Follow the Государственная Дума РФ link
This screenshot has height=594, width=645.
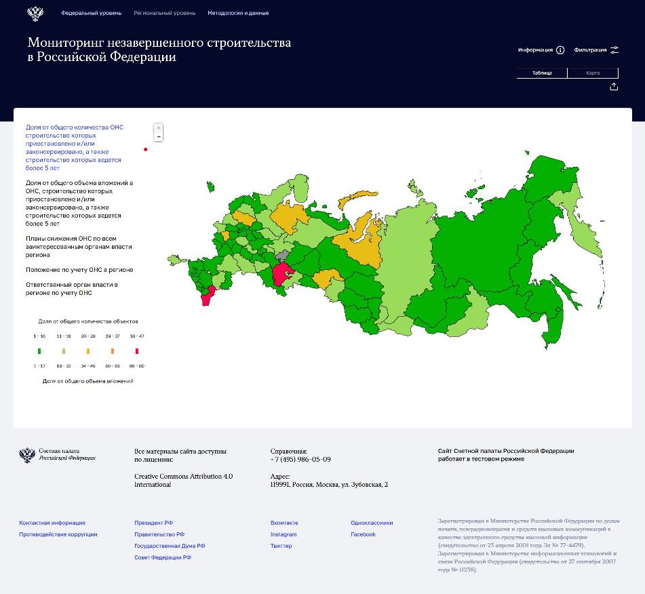(170, 546)
